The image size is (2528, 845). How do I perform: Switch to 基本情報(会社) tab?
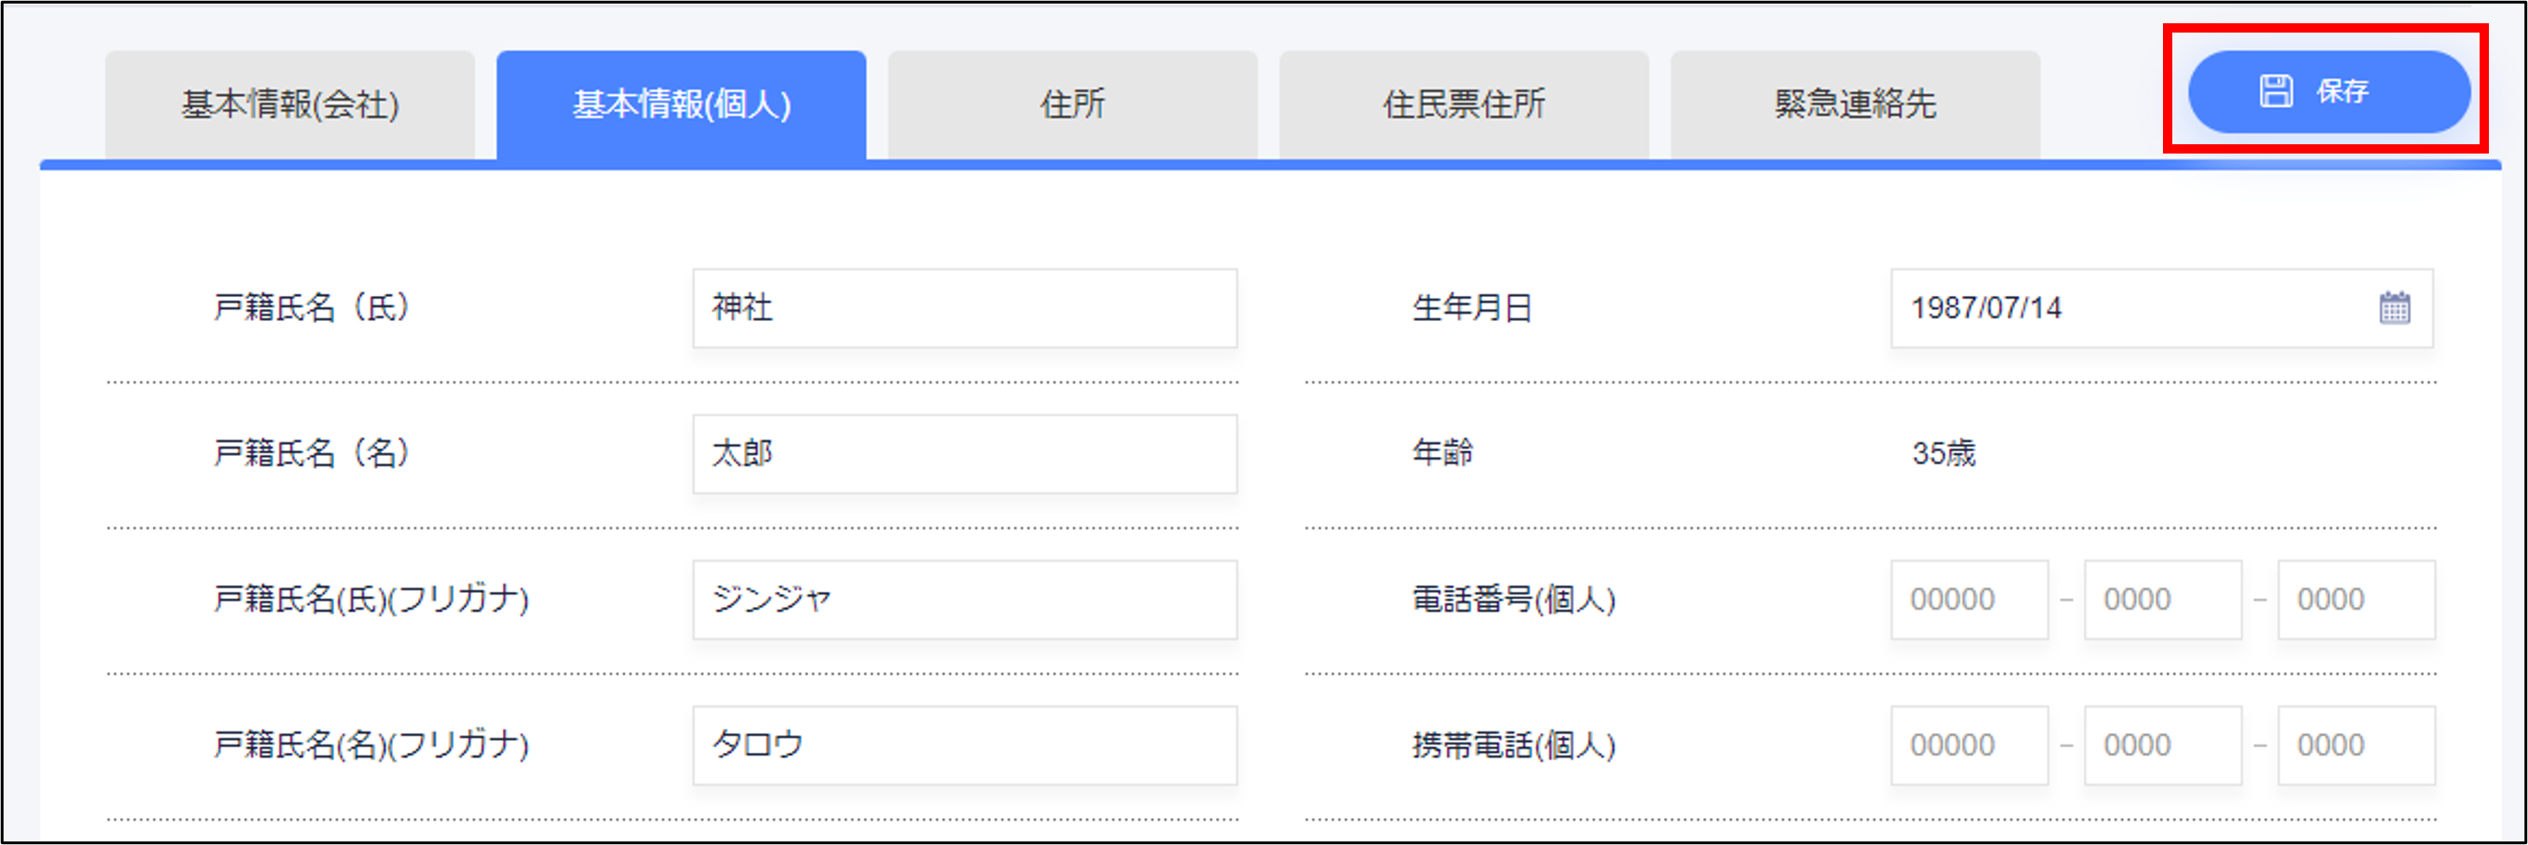tap(290, 105)
